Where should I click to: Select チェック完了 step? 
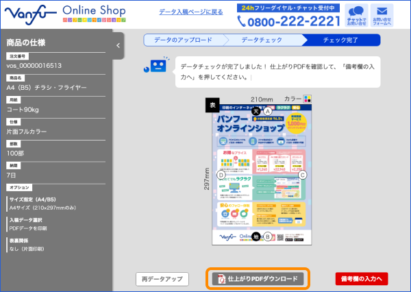340,40
